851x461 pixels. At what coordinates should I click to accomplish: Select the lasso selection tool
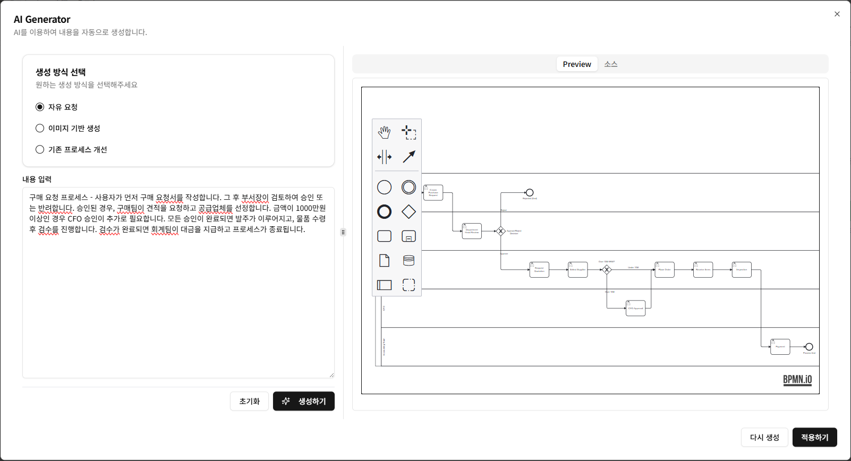tap(409, 132)
